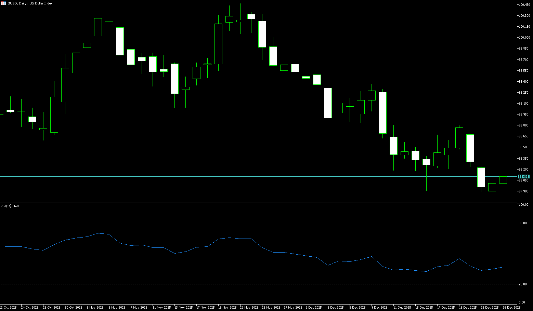533x311 pixels.
Task: Click the tall bullish candle near 19 Nov
Action: (218, 44)
